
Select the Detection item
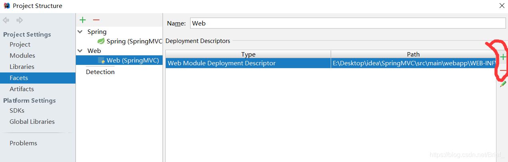[x=100, y=72]
